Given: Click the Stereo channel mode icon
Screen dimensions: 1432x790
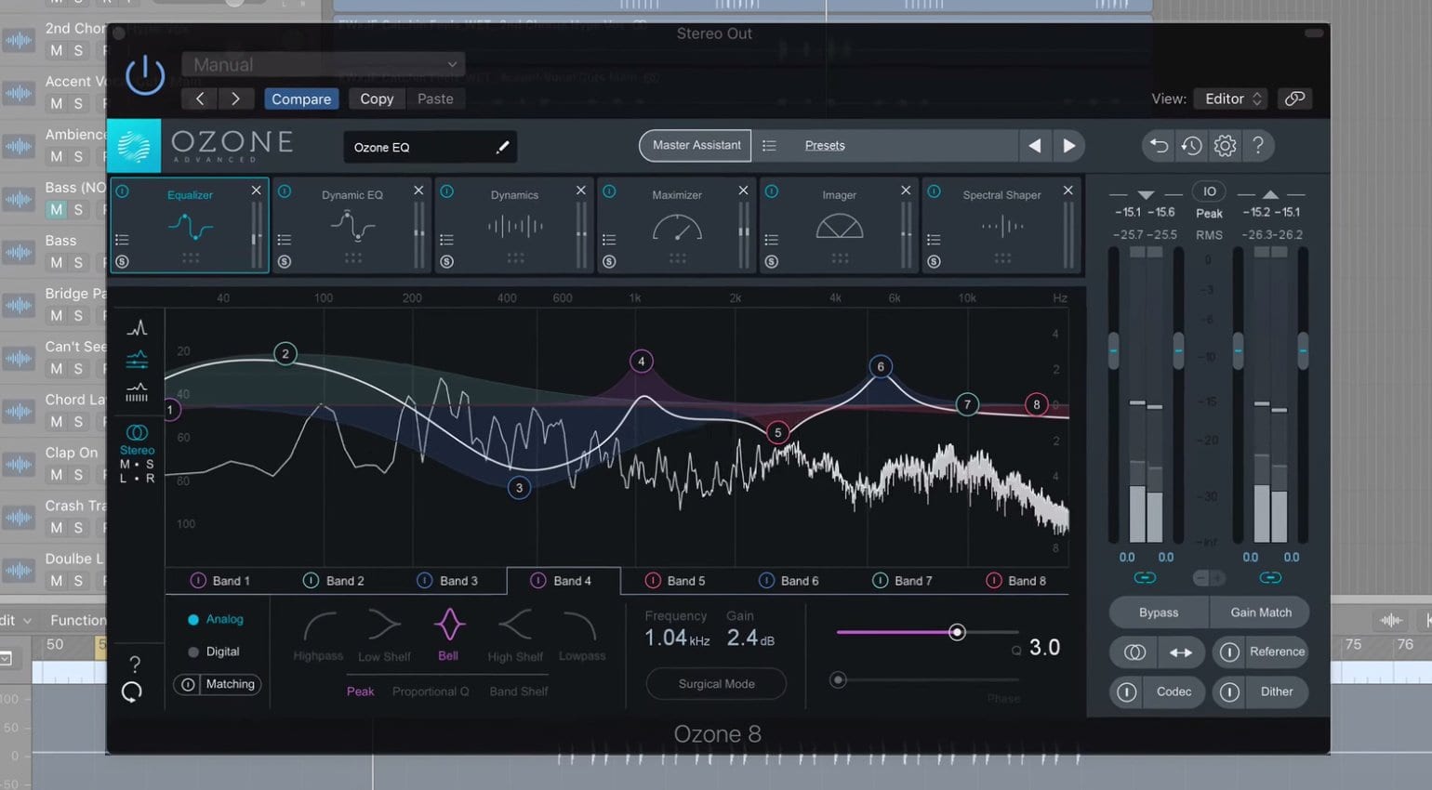Looking at the screenshot, I should coord(137,433).
